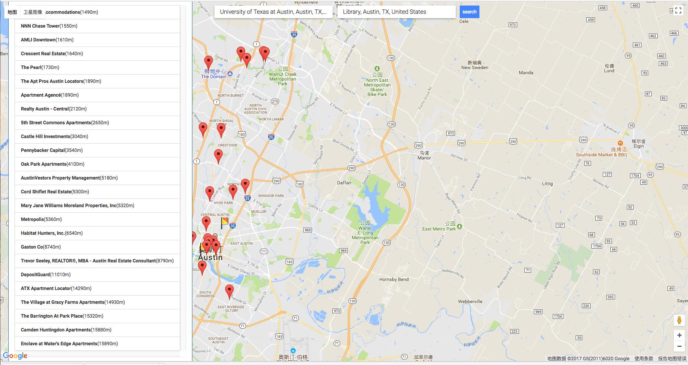Screen dimensions: 688x365
Task: Zoom in on the map
Action: [679, 335]
